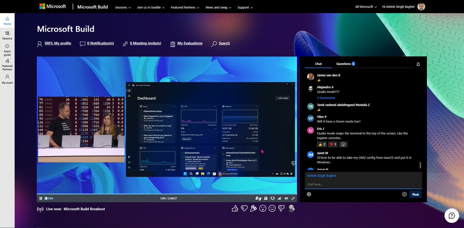Open the Event guide sidebar item
Viewport: 464px width, 228px height.
coord(7,50)
